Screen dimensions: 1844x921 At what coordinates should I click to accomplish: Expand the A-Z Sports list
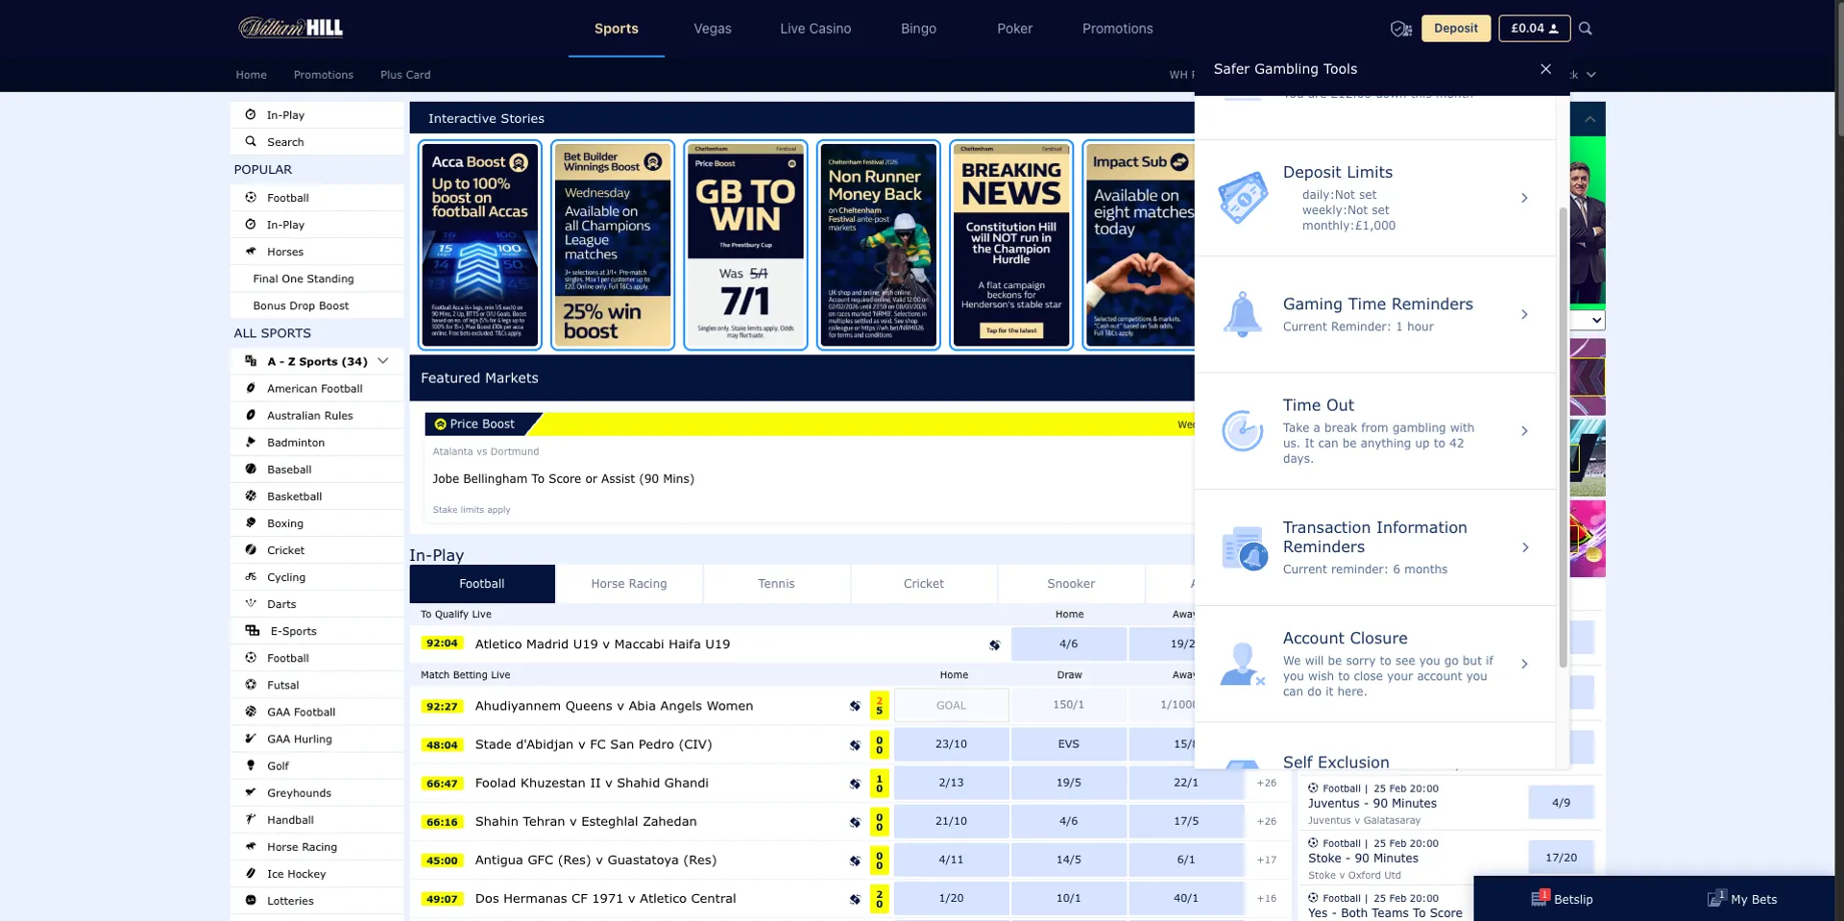coord(383,361)
